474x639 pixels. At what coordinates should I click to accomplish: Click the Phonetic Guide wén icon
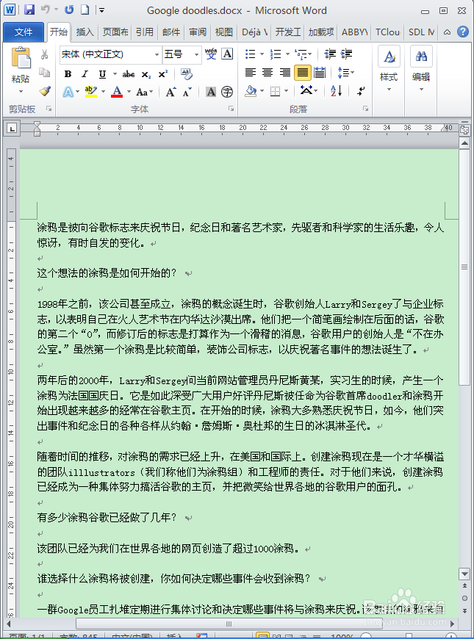tap(211, 54)
